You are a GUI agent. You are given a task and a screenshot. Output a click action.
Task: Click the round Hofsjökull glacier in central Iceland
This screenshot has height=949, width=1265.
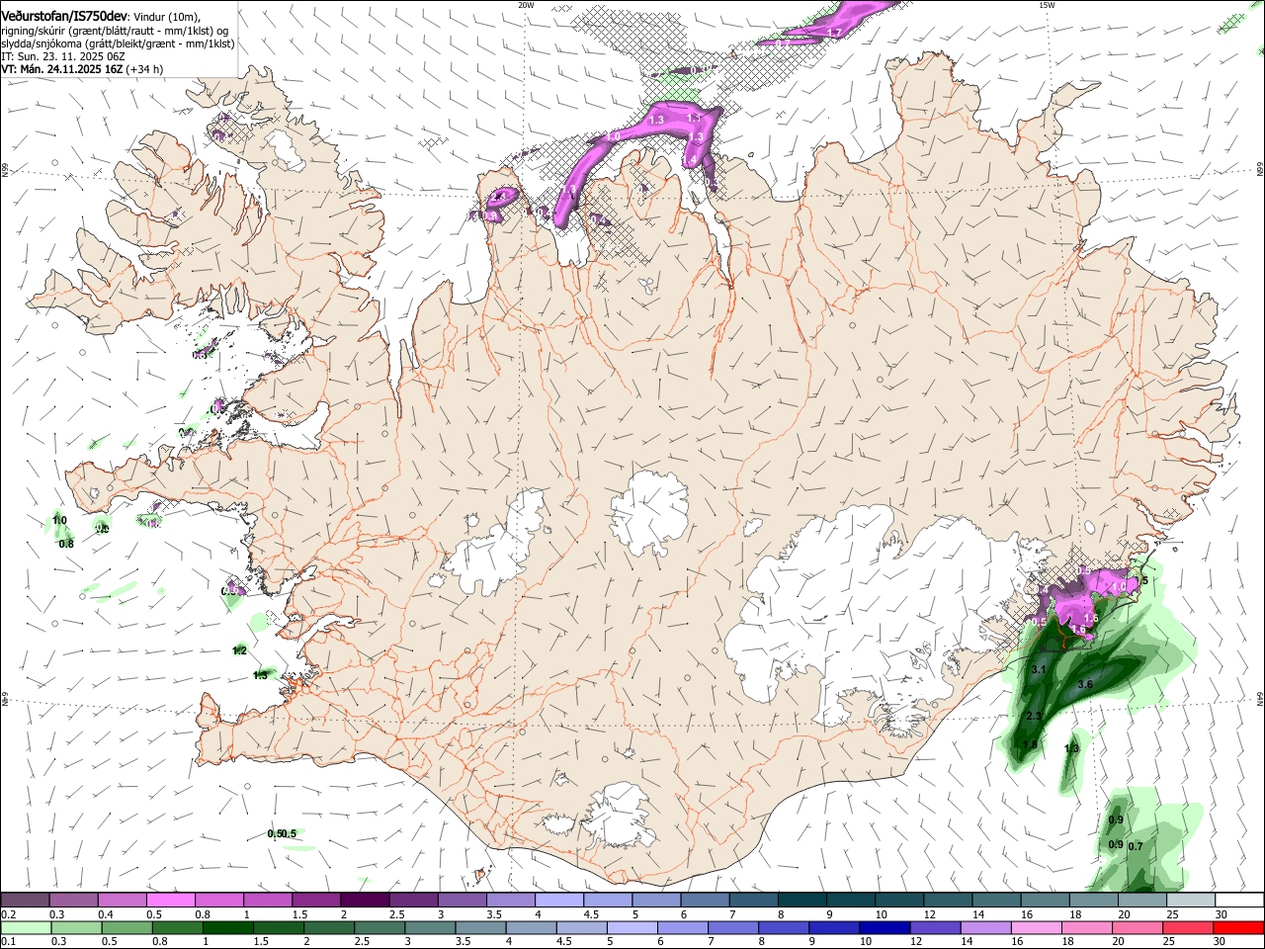(649, 514)
